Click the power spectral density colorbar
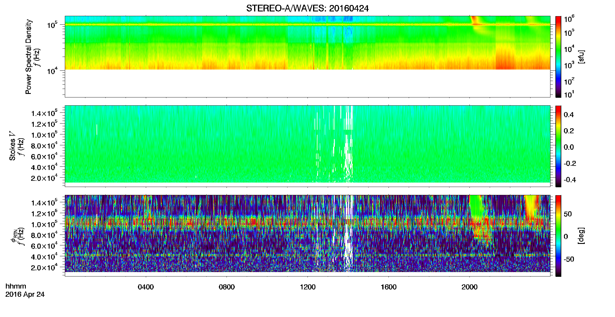The width and height of the screenshot is (615, 317). [x=558, y=57]
